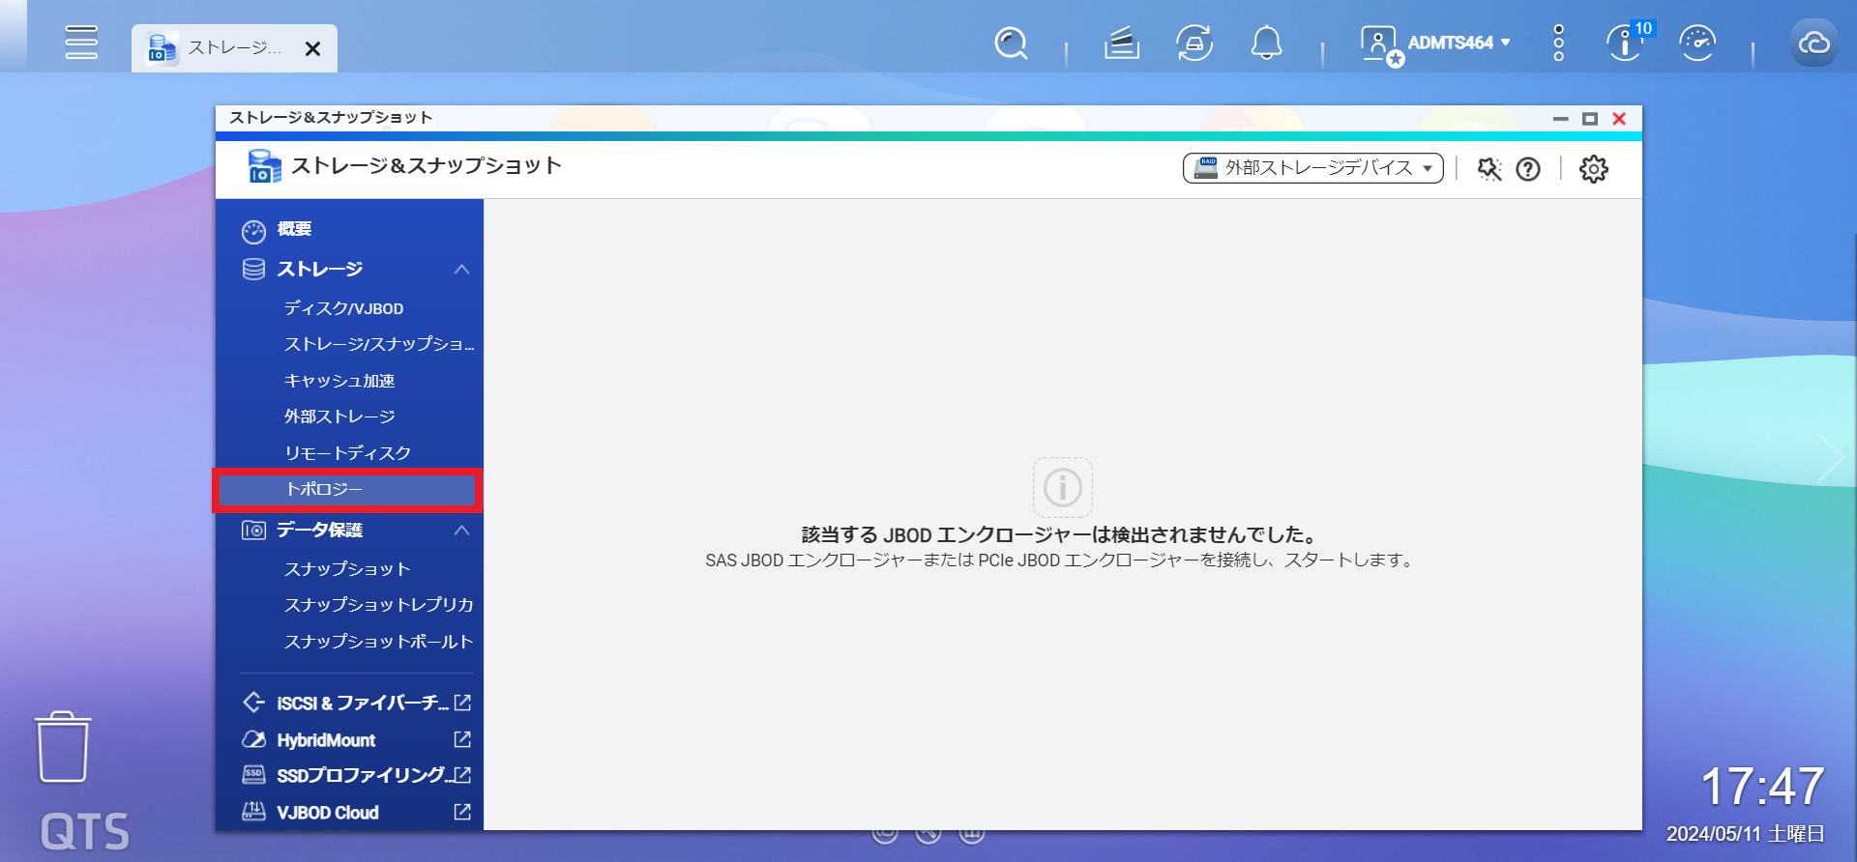Open the three-dot more options menu
Image resolution: width=1857 pixels, height=862 pixels.
[1558, 43]
